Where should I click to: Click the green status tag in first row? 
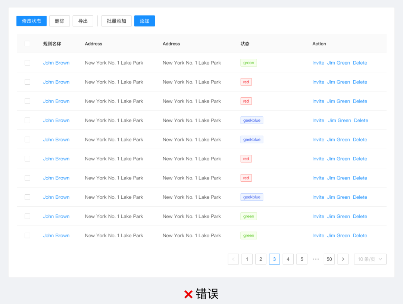point(249,63)
